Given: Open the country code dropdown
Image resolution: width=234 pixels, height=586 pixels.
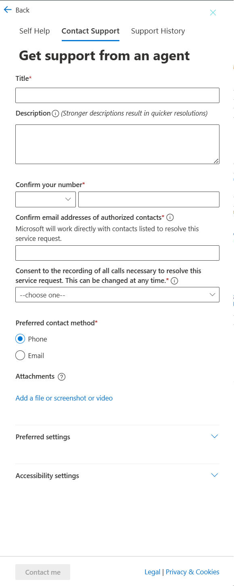Looking at the screenshot, I should [46, 199].
